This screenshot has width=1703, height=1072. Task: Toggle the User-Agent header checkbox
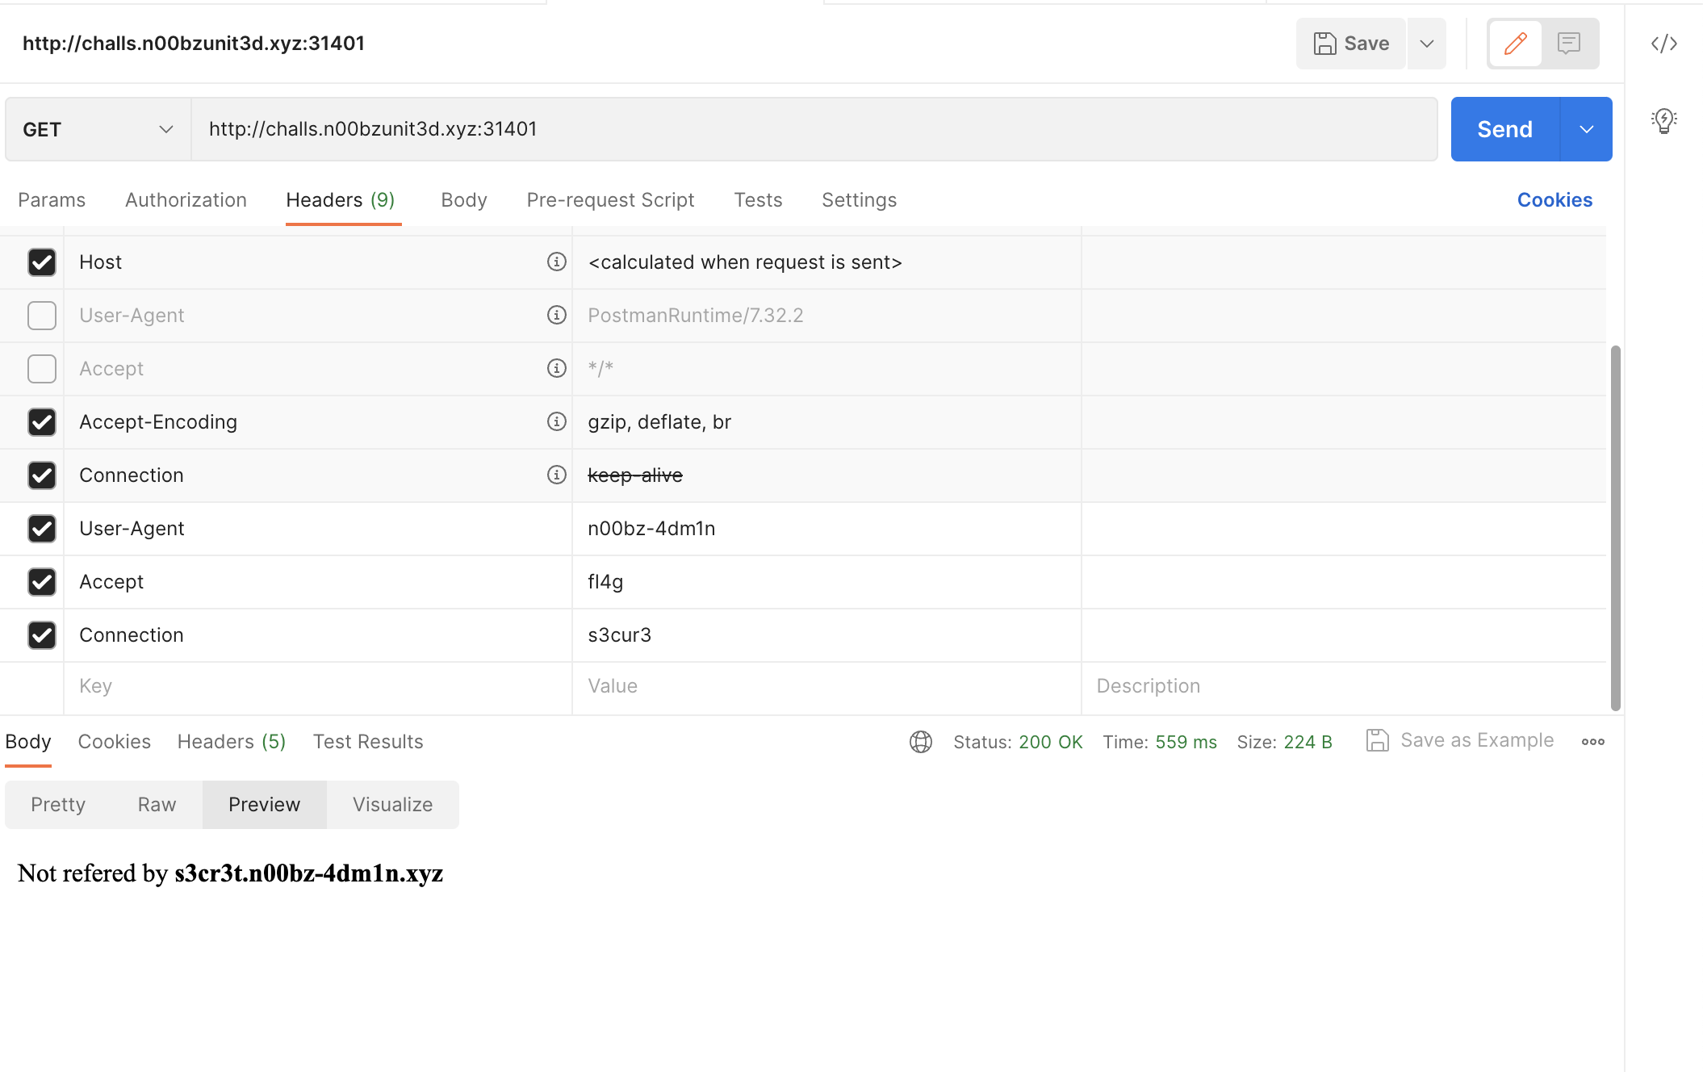click(40, 315)
